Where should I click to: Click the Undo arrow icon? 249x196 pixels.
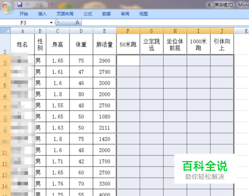[x=27, y=4]
